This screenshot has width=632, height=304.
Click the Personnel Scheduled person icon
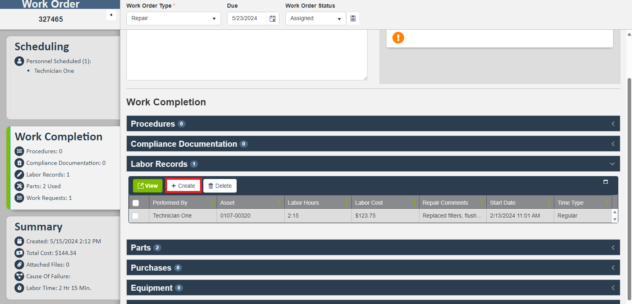click(19, 61)
